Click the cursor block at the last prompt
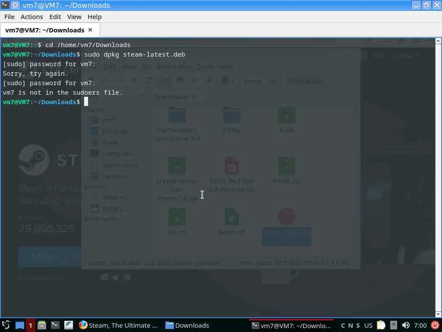 (x=86, y=102)
